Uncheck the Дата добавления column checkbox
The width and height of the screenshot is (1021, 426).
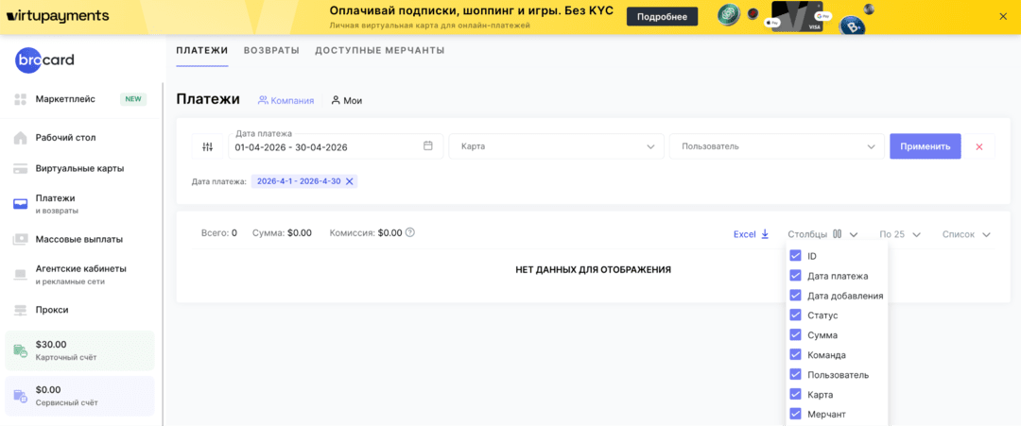(795, 296)
